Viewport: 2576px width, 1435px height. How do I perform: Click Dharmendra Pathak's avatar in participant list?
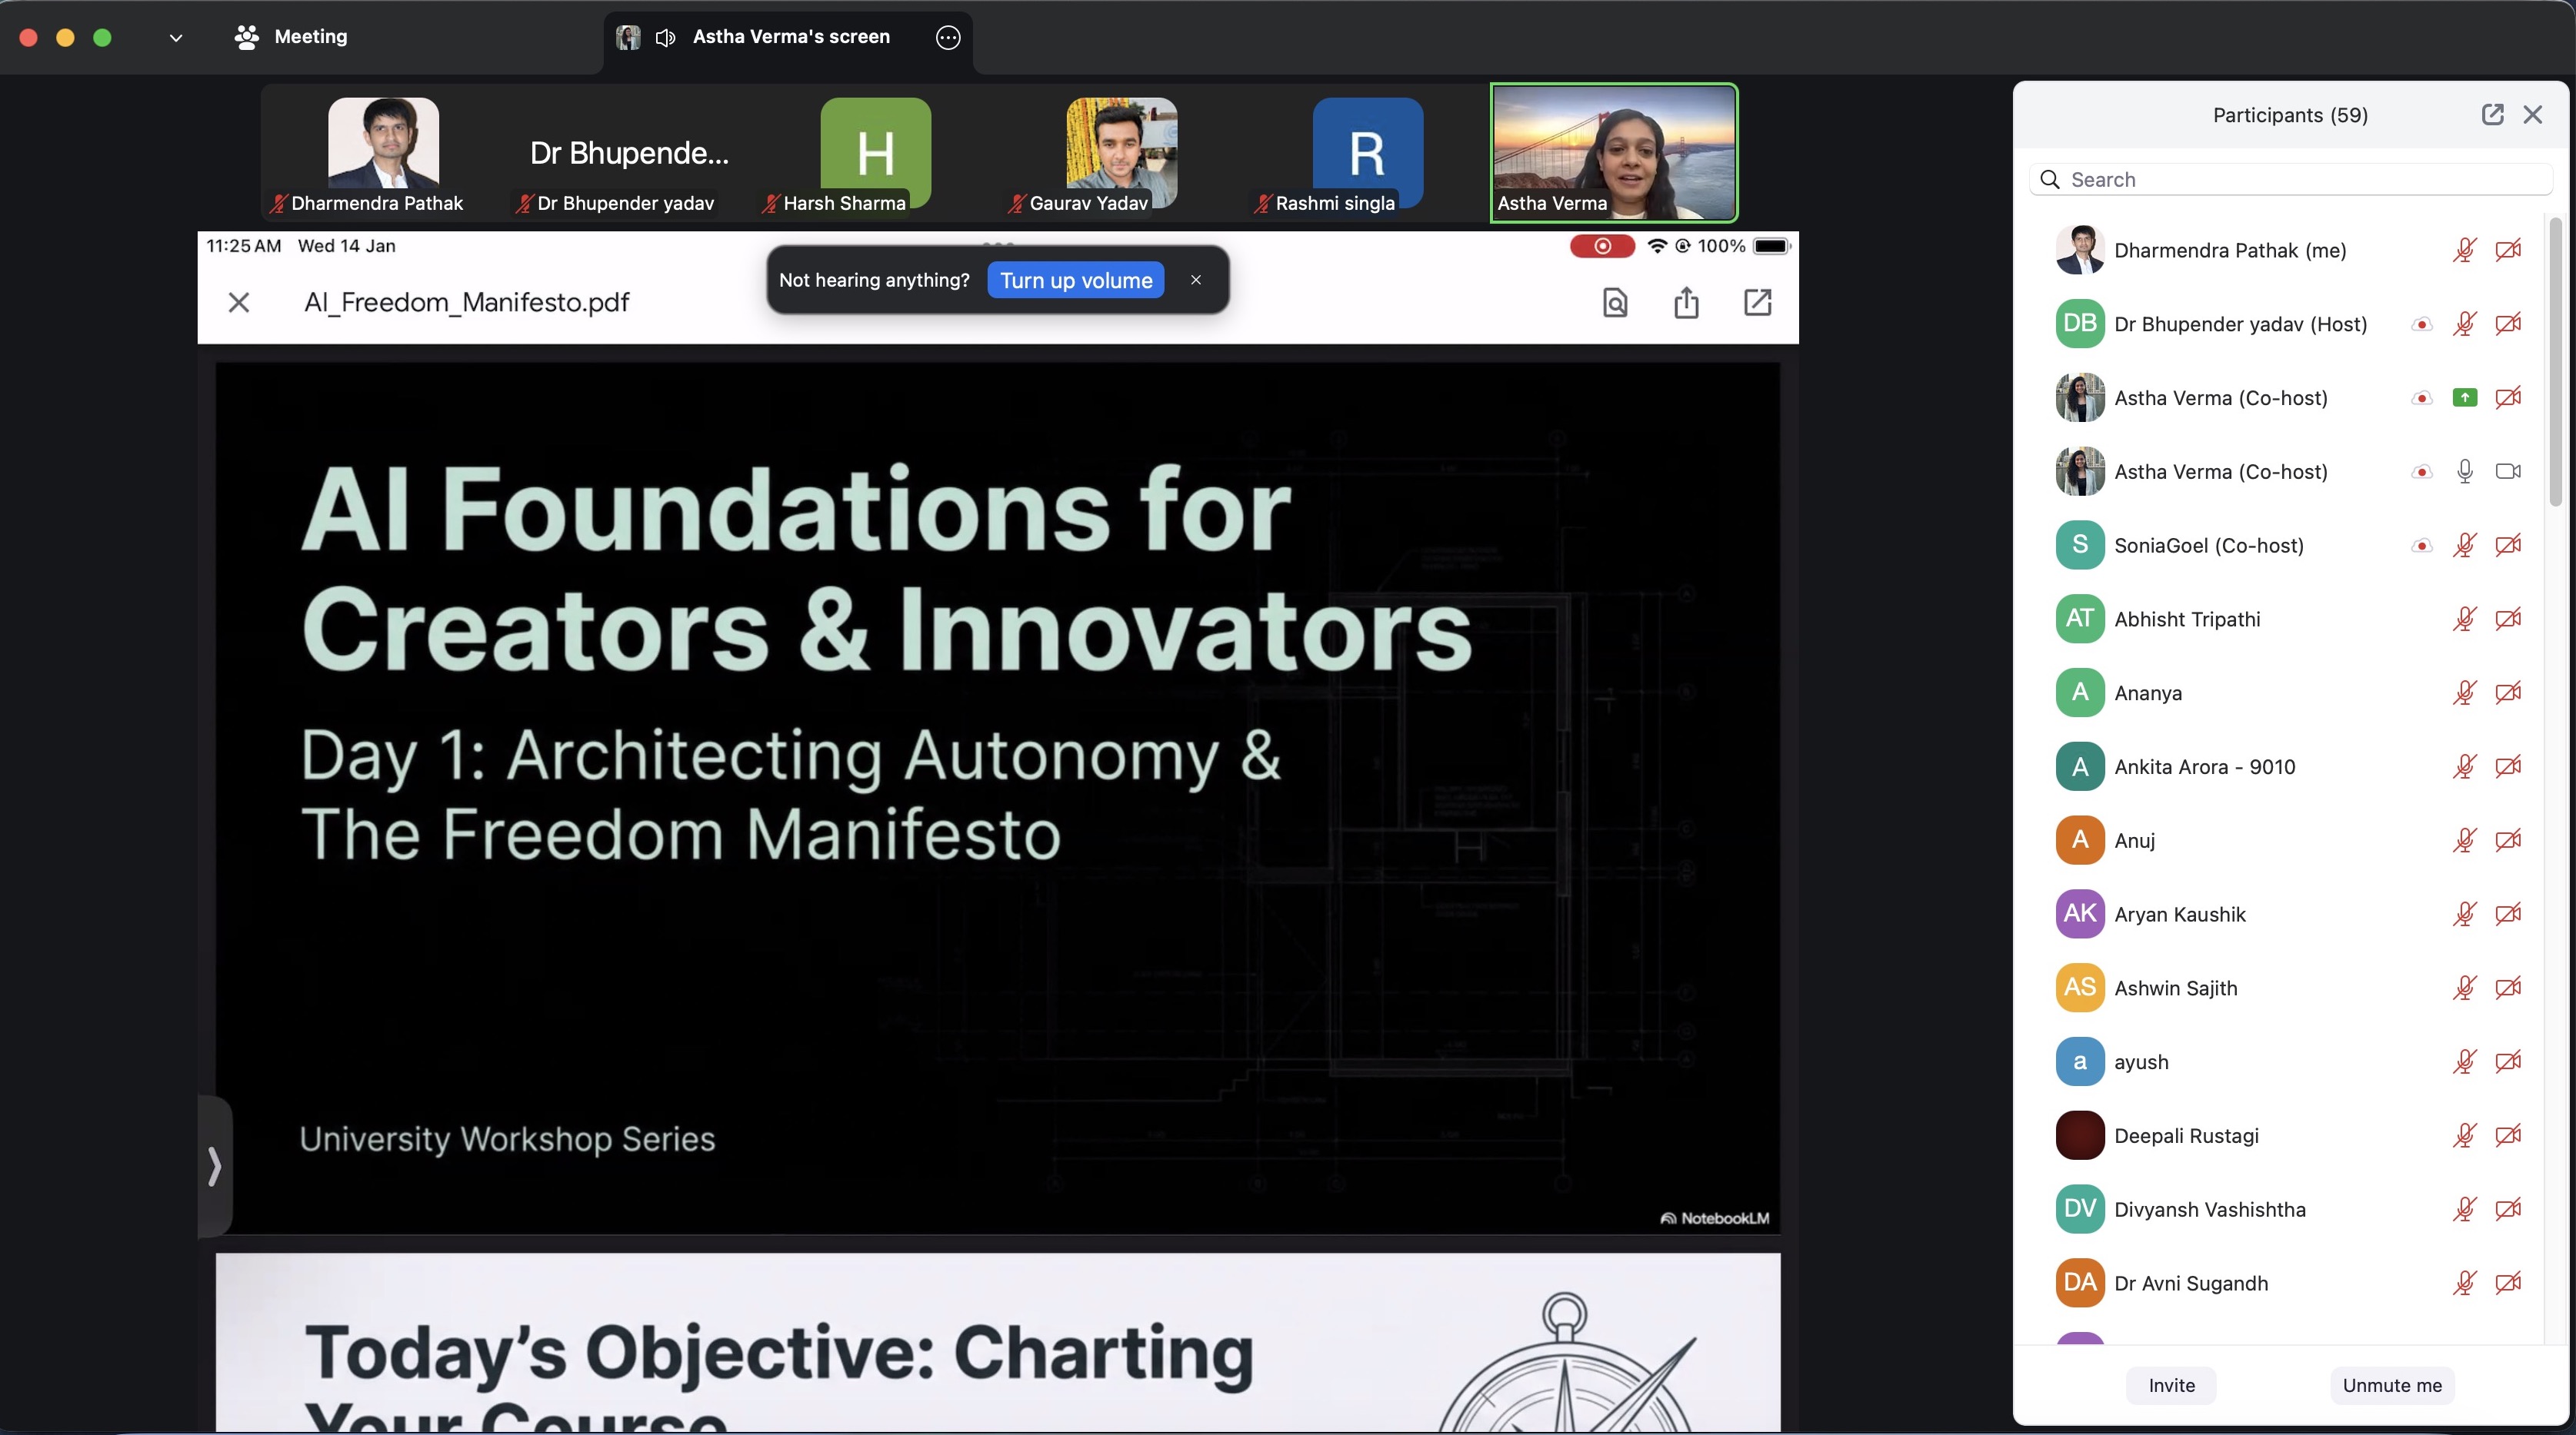[2080, 250]
